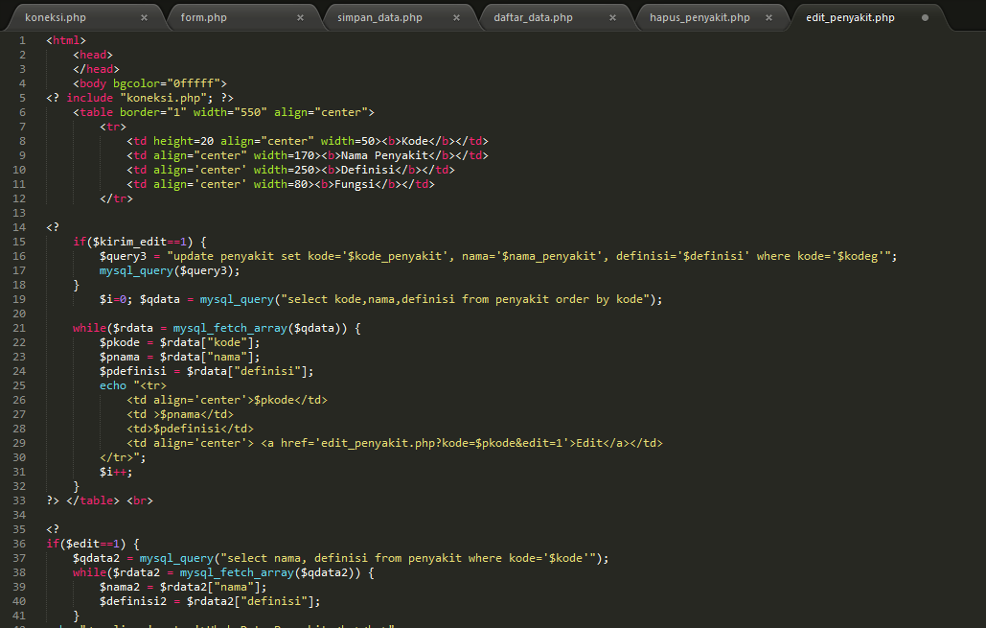The width and height of the screenshot is (986, 628).
Task: Activate the edit_penyakit.php tab
Action: (x=853, y=16)
